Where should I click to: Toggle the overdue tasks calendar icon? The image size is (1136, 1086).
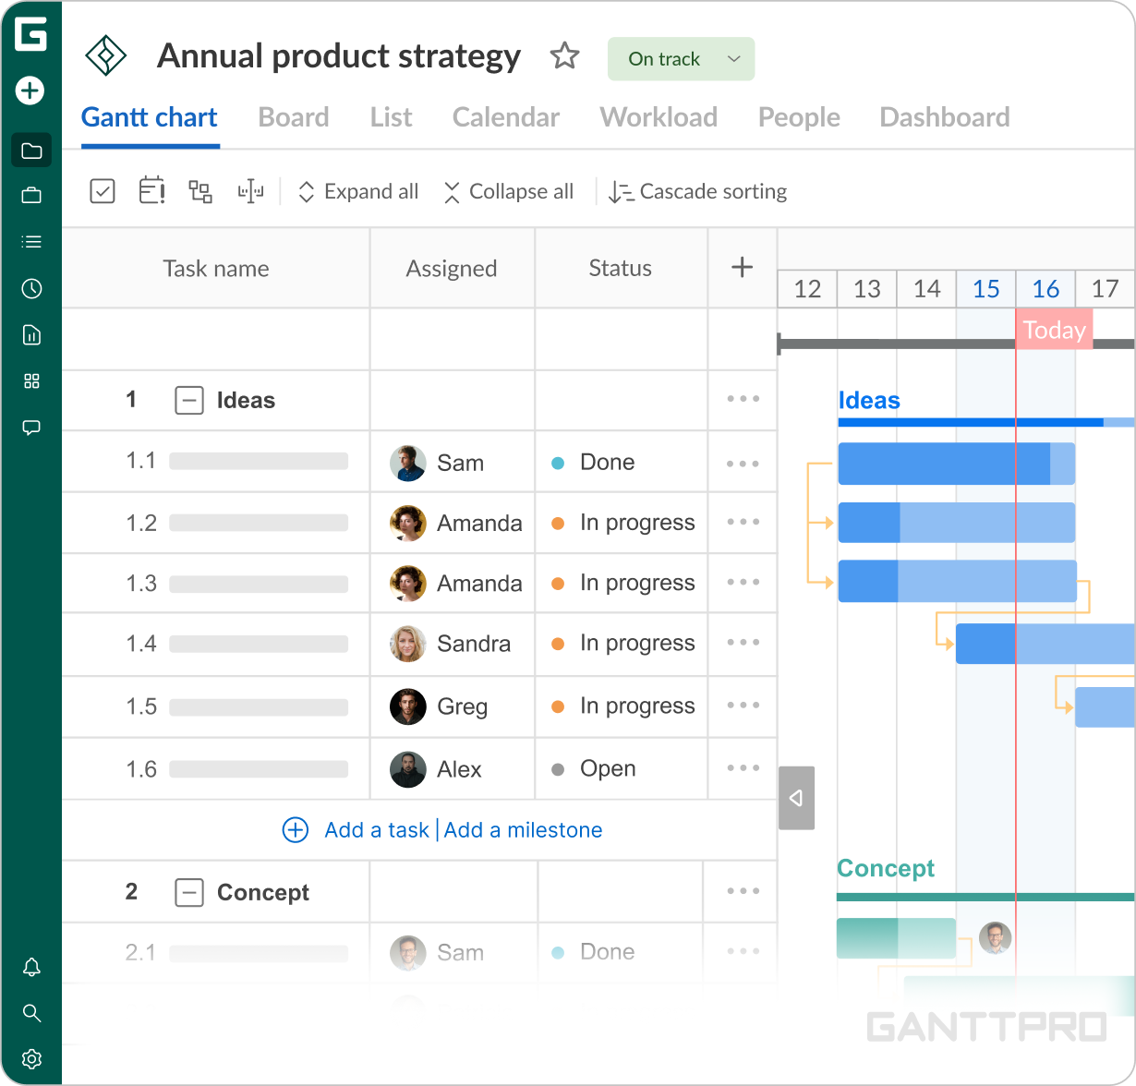(x=151, y=191)
